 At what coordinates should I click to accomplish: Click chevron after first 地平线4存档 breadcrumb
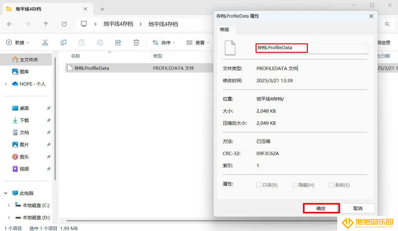[141, 24]
